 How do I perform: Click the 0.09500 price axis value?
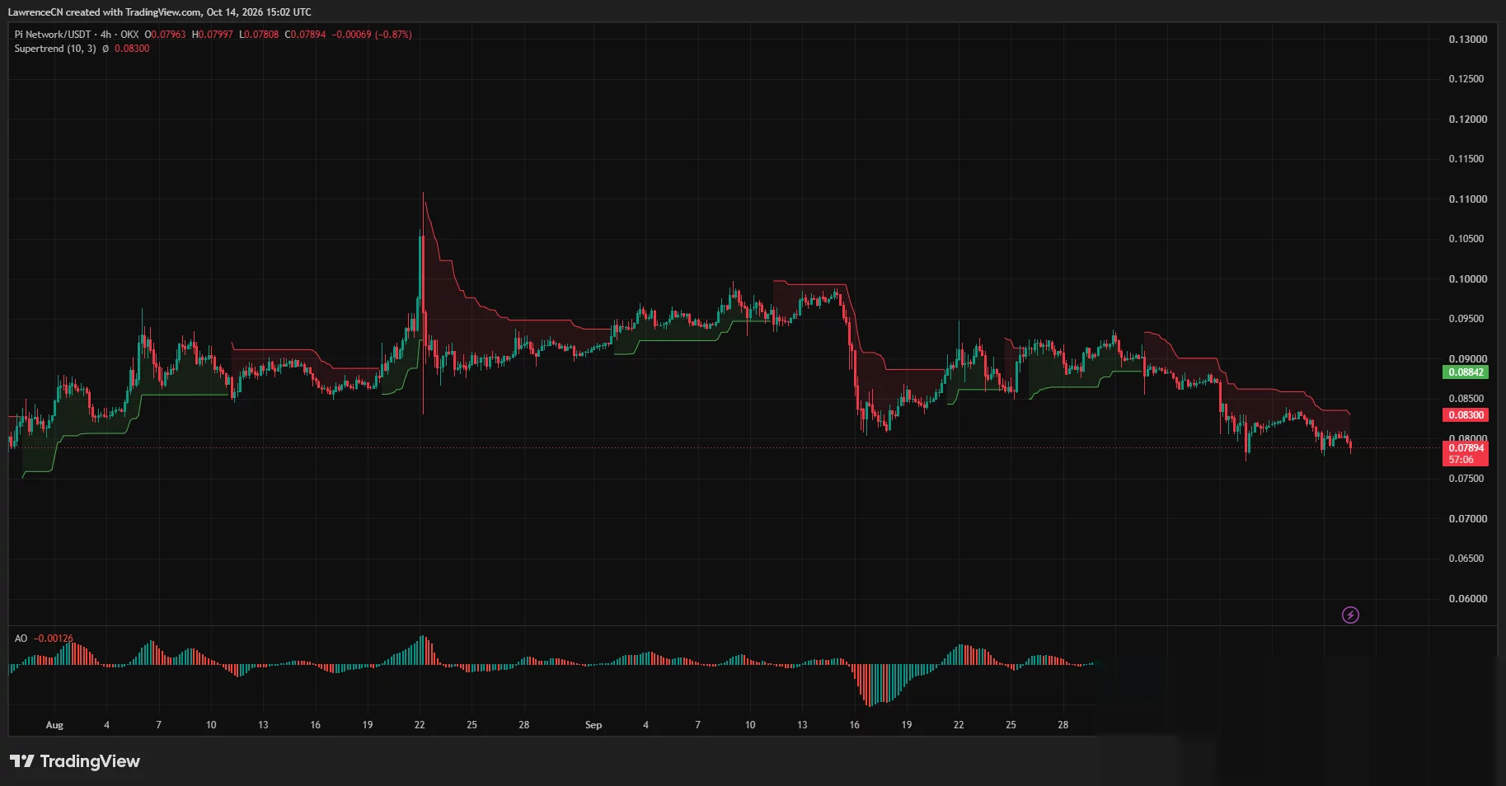coord(1468,319)
